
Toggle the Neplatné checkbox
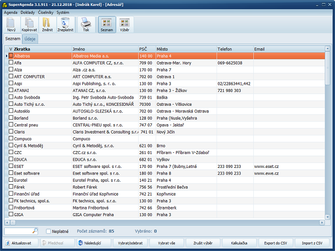tap(49, 231)
